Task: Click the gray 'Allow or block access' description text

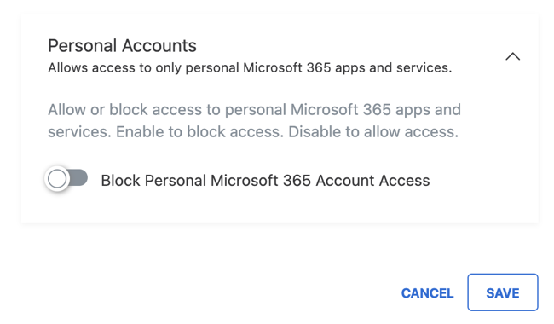Action: coord(254,120)
